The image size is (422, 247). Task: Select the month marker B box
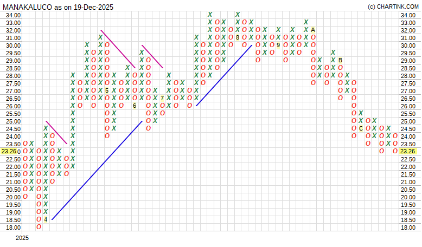tap(340, 60)
